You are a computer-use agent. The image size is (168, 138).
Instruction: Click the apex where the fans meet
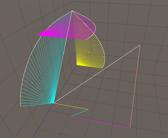72,11
